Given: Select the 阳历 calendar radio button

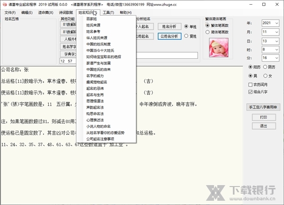Looking at the screenshot, I should click(x=250, y=67).
